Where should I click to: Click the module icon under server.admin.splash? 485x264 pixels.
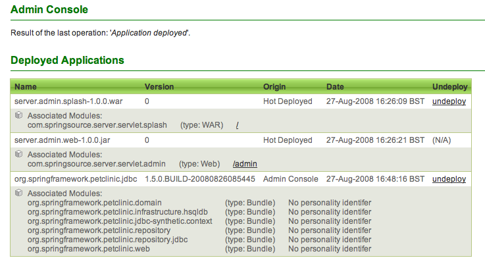pos(19,115)
